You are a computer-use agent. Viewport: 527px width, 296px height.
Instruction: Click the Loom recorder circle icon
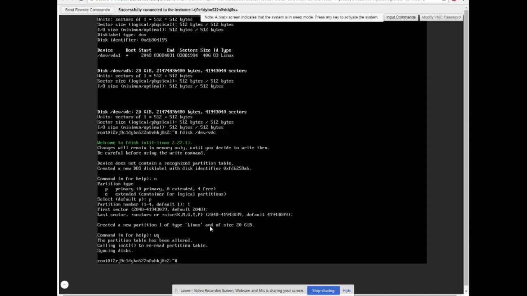pyautogui.click(x=65, y=284)
